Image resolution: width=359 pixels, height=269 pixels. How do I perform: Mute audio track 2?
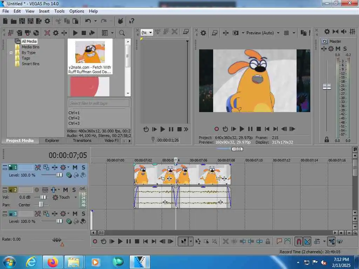click(x=65, y=190)
